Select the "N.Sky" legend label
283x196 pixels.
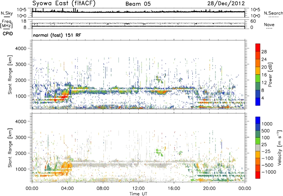click(x=7, y=13)
